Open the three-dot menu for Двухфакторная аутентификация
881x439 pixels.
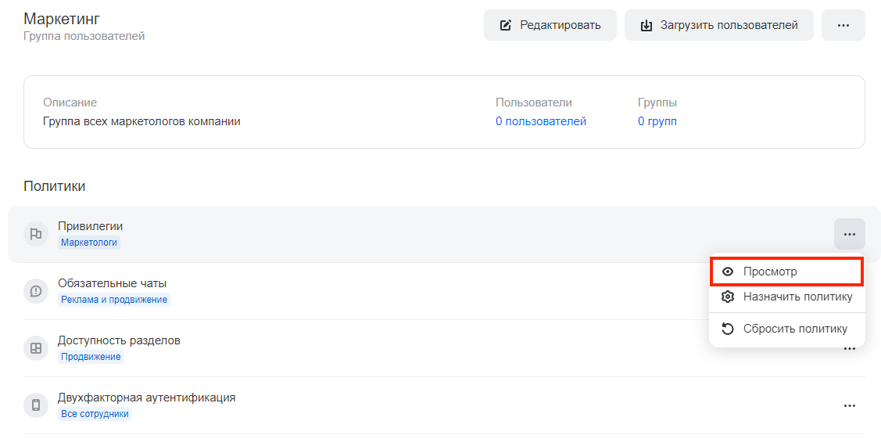(x=850, y=405)
